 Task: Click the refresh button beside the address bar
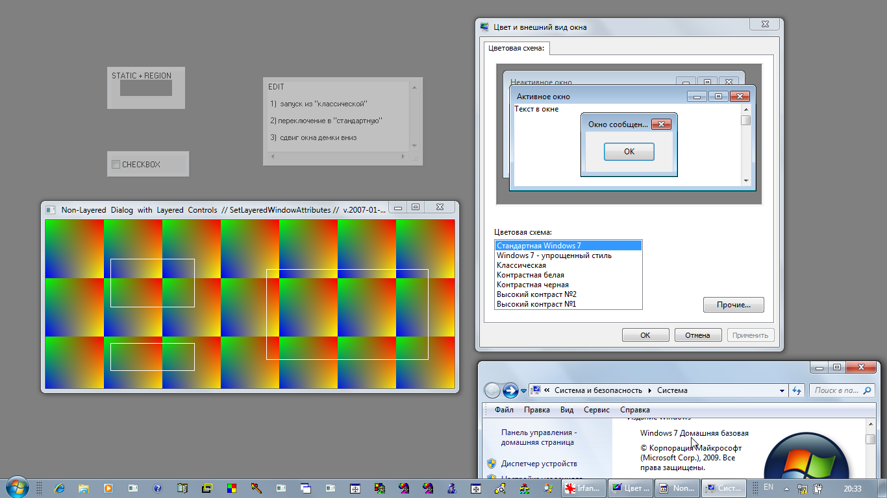797,390
